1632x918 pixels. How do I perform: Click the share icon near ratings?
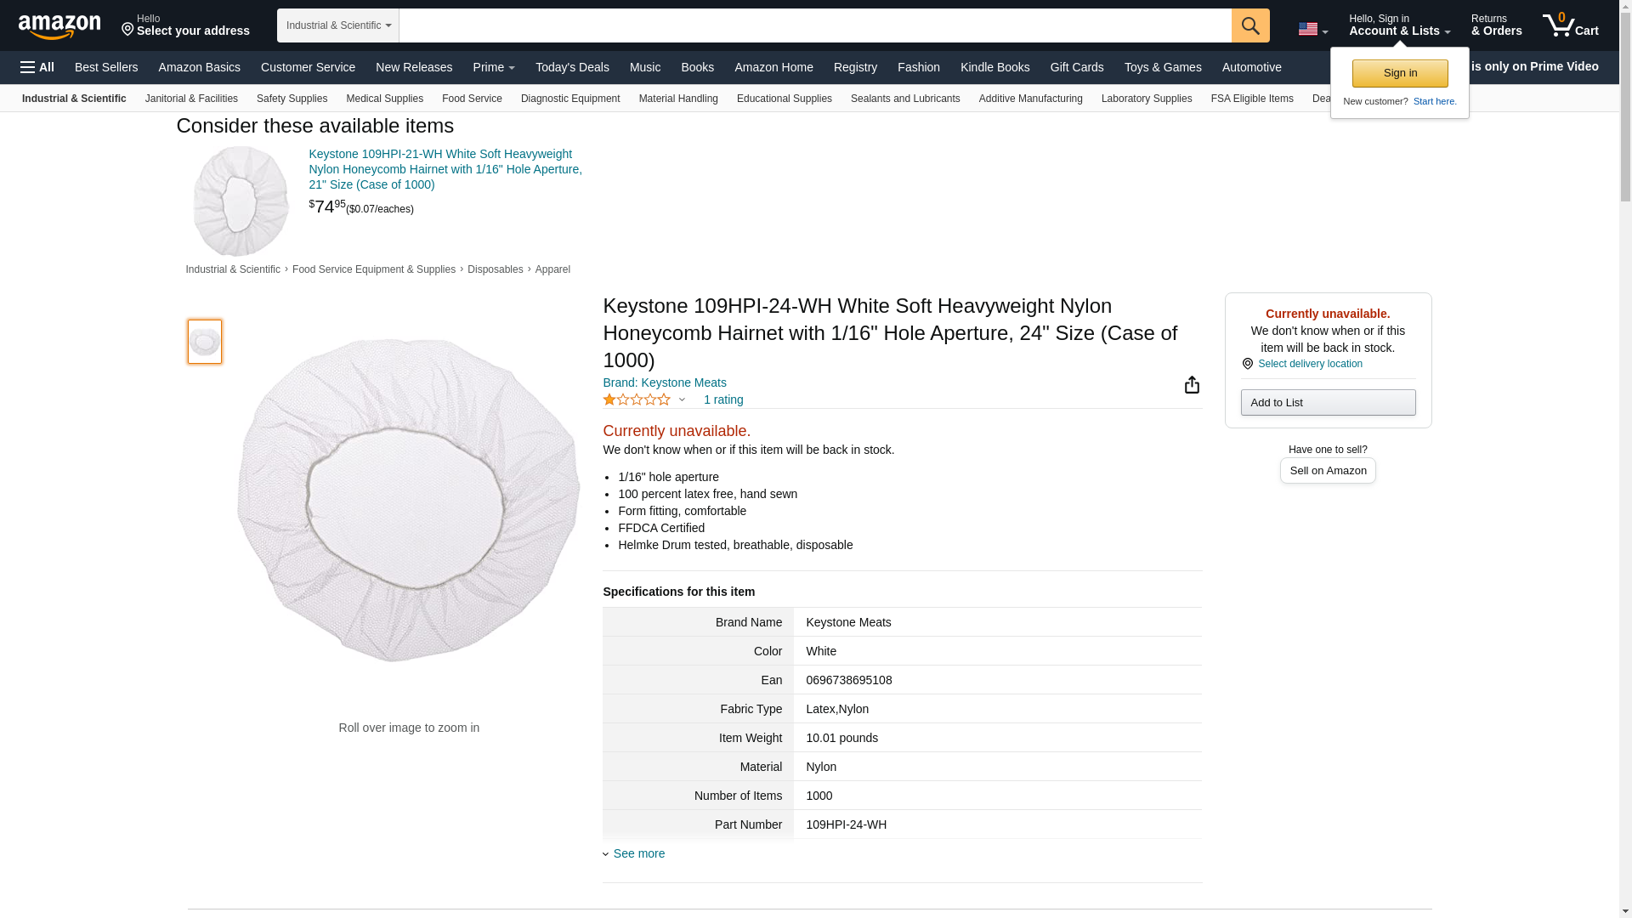coord(1192,385)
